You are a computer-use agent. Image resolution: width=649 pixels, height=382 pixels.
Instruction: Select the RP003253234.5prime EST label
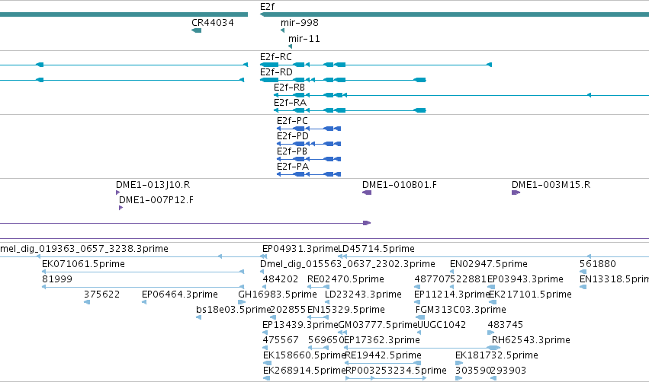(396, 371)
